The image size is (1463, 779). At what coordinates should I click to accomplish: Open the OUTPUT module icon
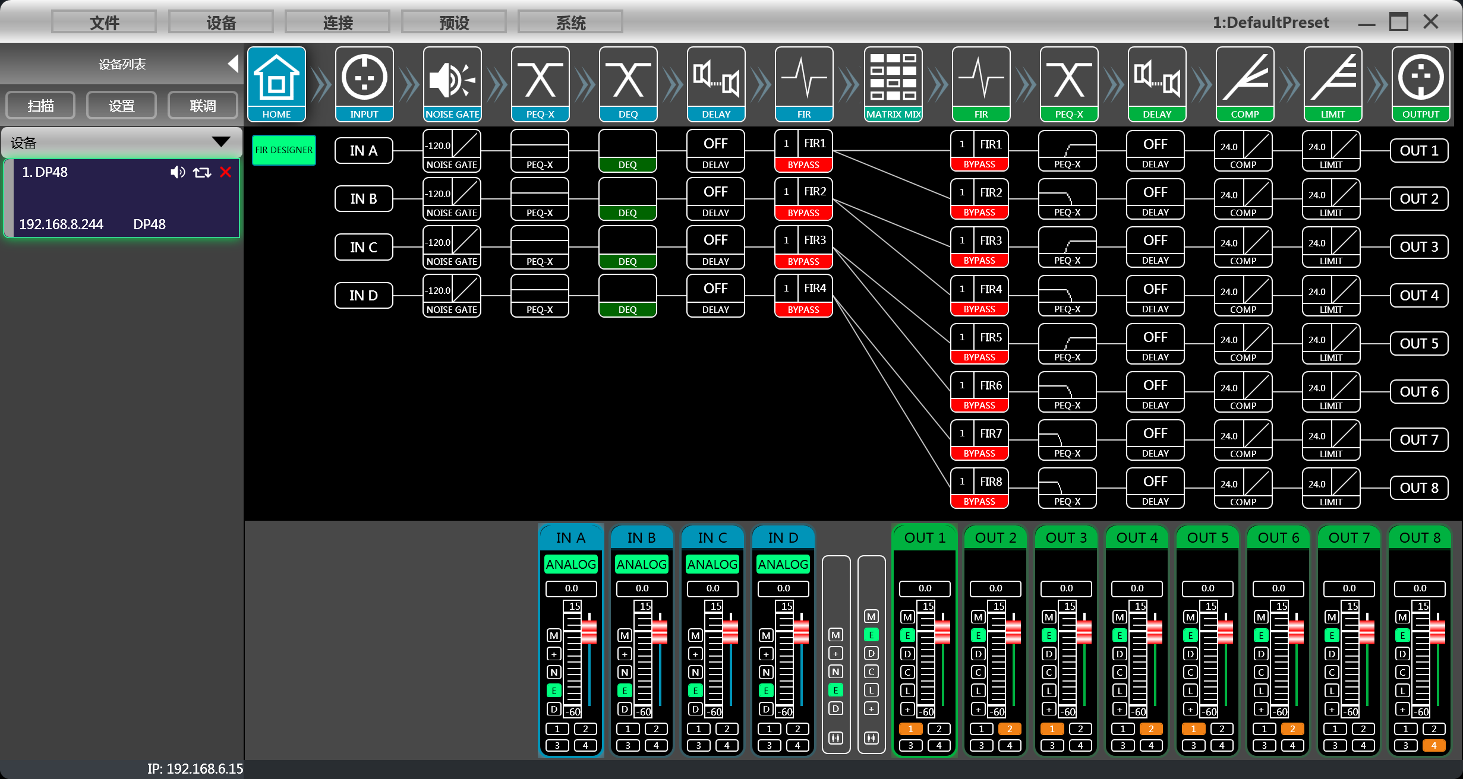coord(1421,84)
